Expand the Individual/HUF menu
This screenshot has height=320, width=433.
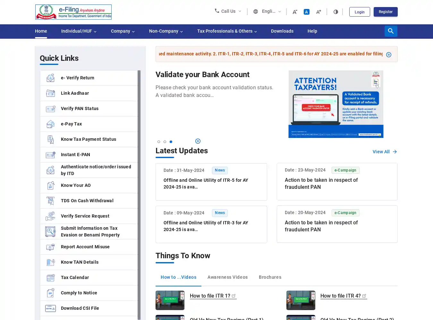[x=79, y=31]
